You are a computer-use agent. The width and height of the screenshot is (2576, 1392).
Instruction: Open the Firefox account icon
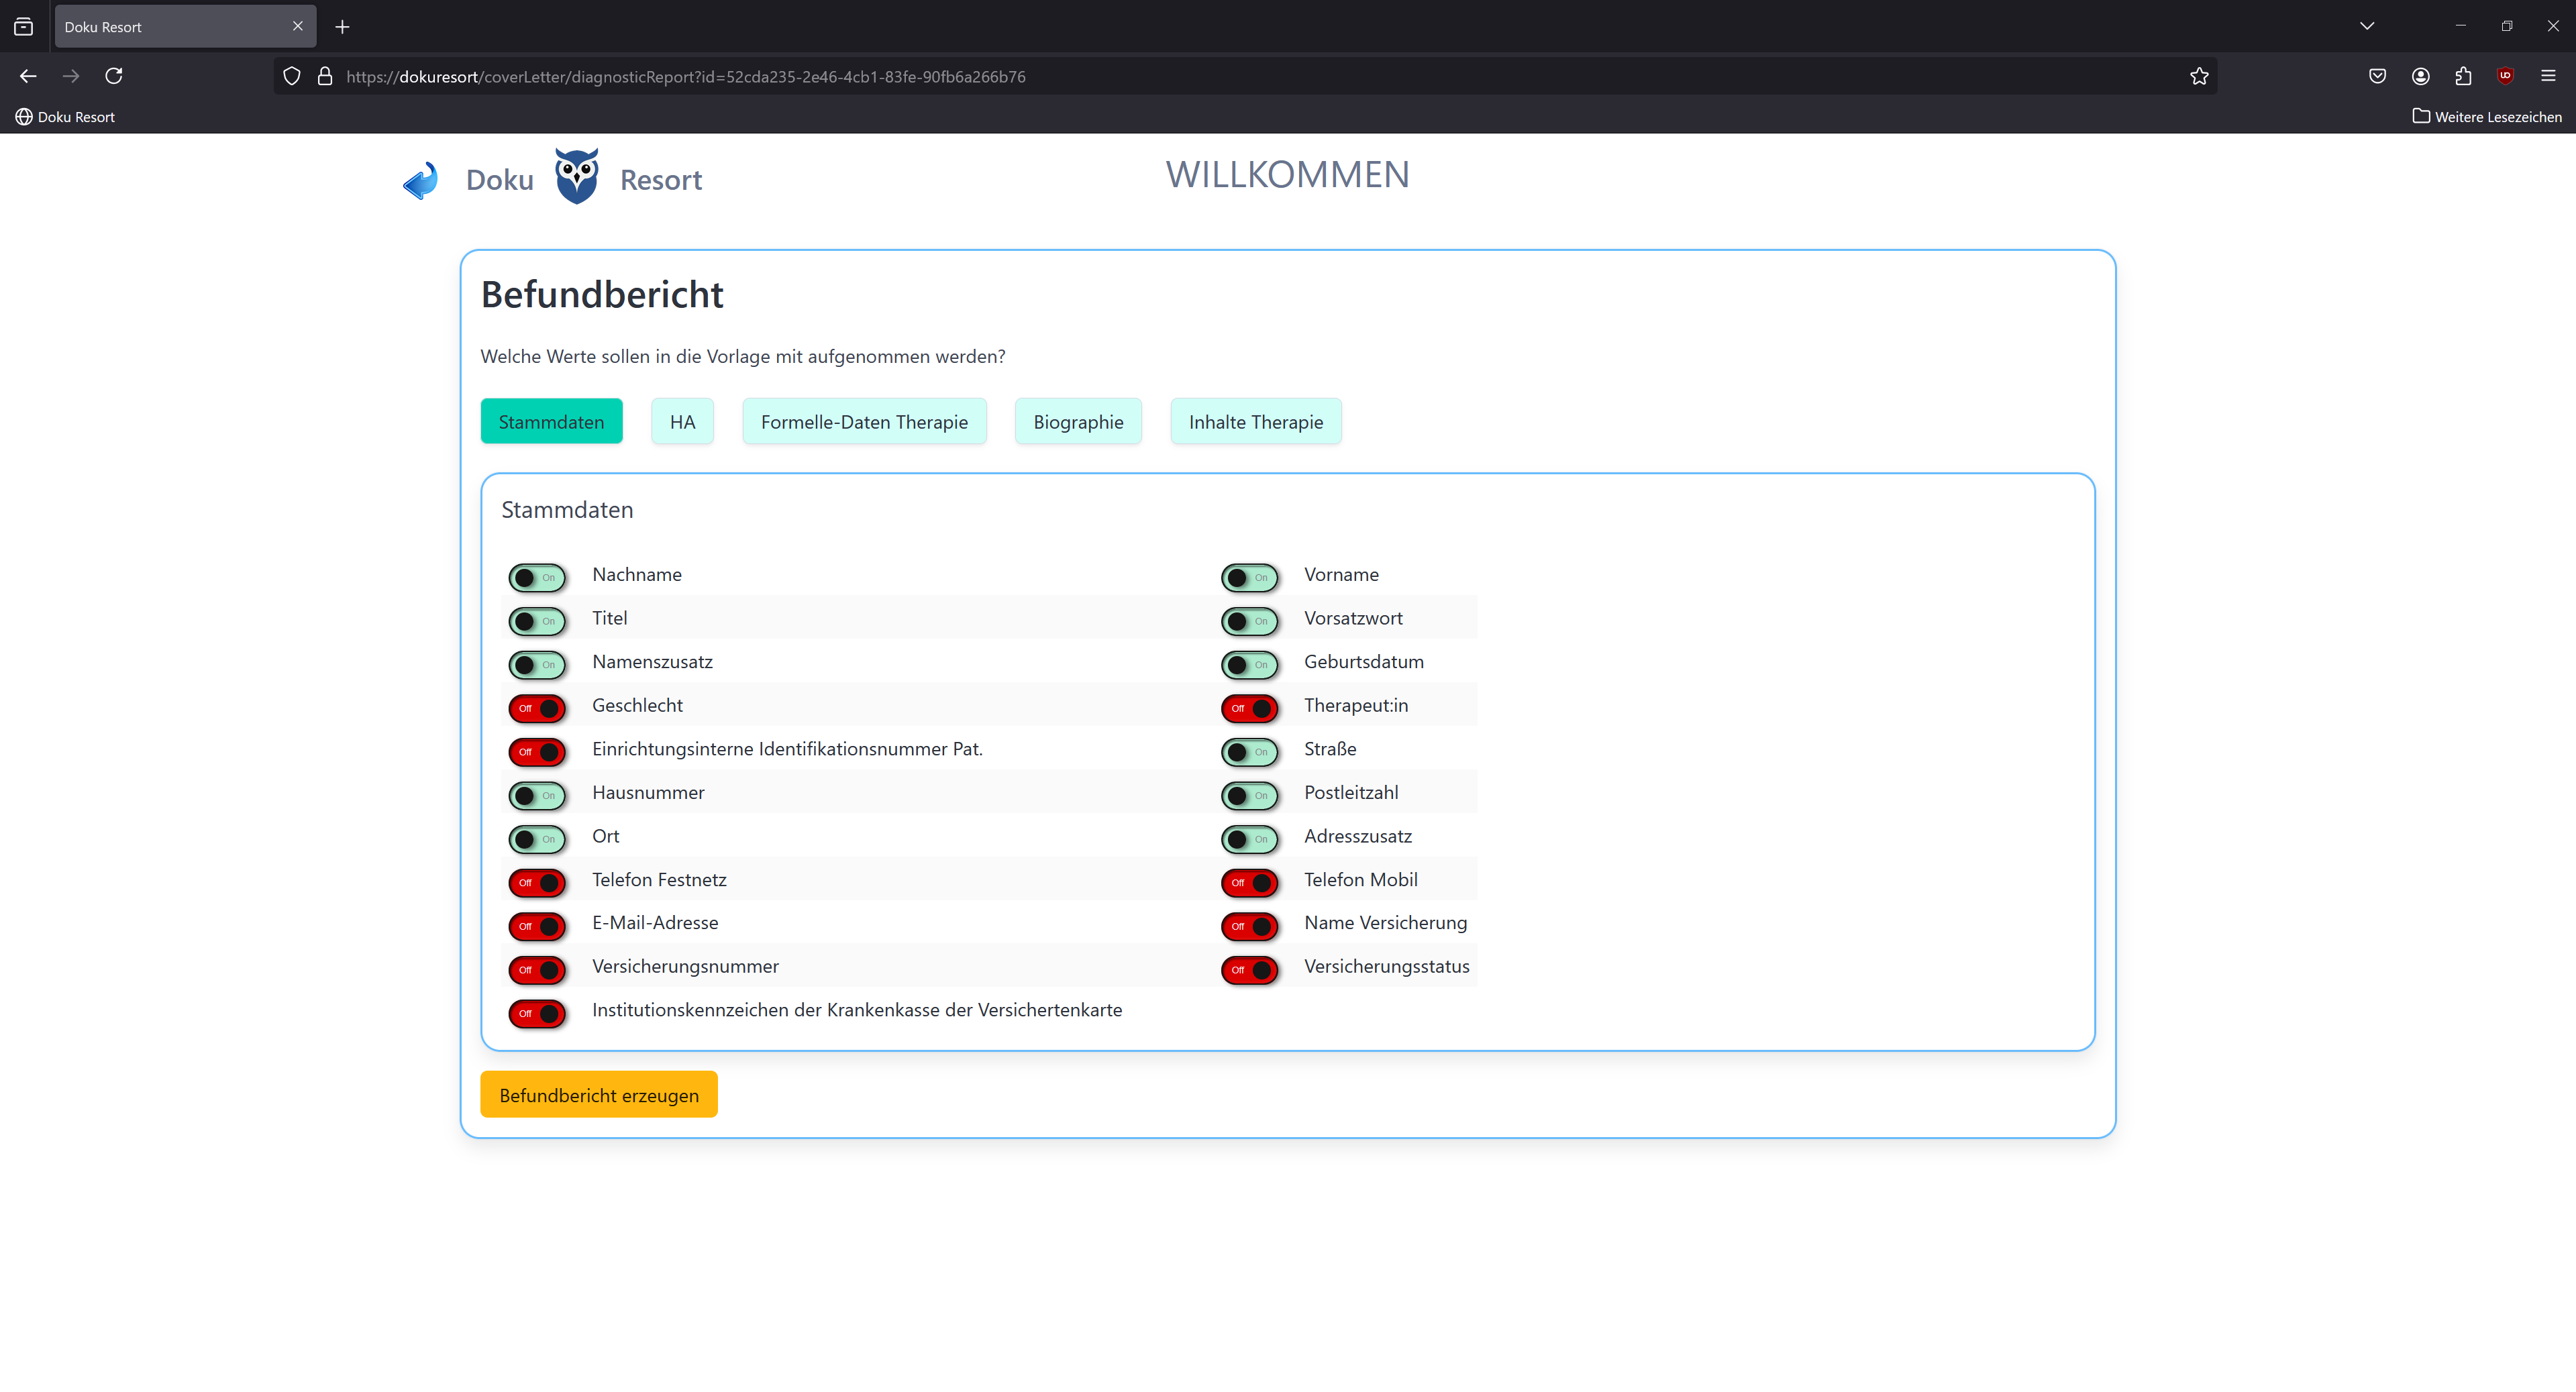[x=2420, y=76]
